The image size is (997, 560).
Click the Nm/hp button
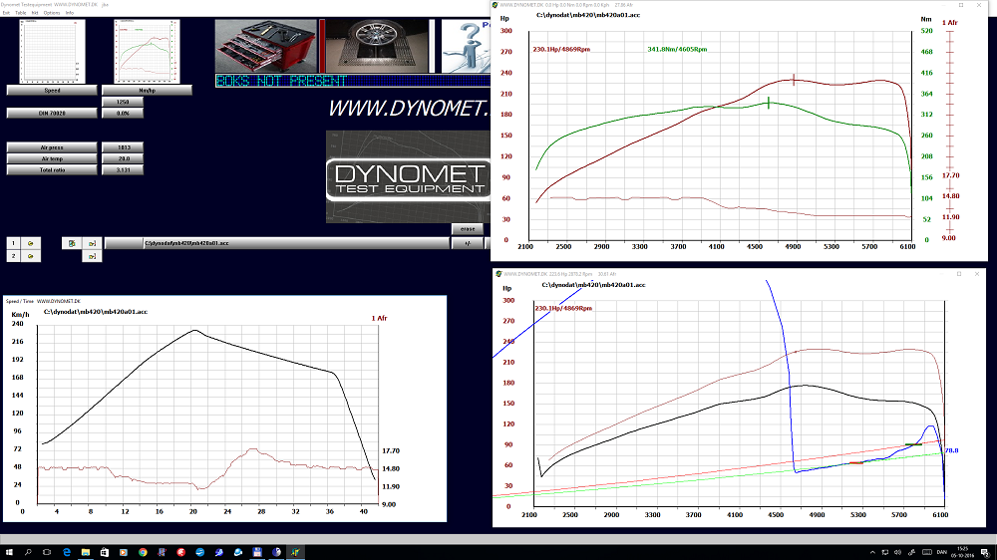[147, 91]
